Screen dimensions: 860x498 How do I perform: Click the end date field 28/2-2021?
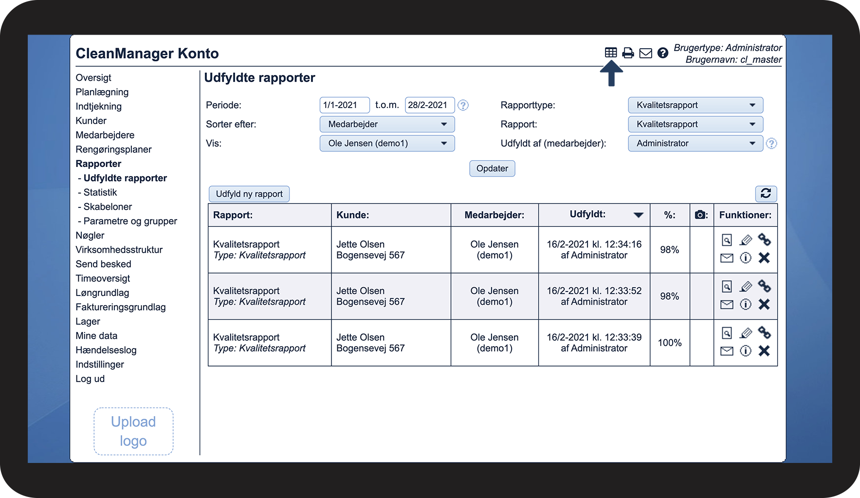(x=430, y=105)
